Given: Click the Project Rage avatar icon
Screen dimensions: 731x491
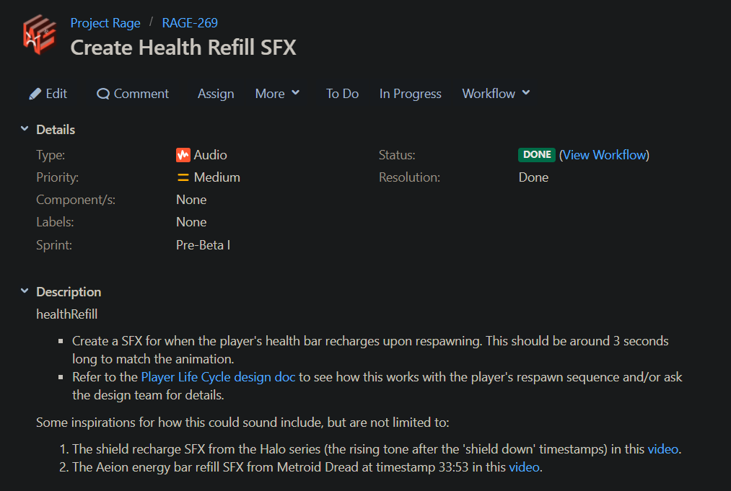Looking at the screenshot, I should [40, 35].
